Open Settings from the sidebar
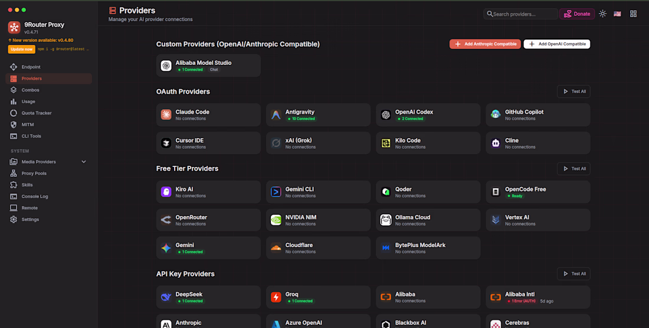Screen dimensions: 649x328 click(49, 219)
